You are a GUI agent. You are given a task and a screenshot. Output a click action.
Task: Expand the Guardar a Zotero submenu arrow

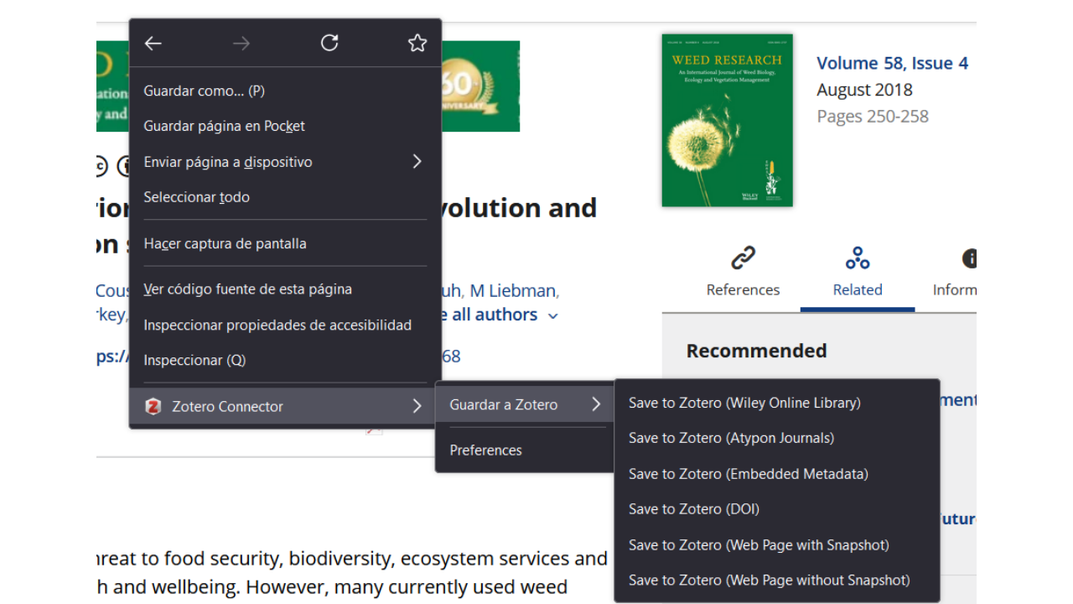click(x=596, y=404)
